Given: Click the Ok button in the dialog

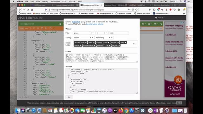Looking at the screenshot, I should pyautogui.click(x=69, y=97).
